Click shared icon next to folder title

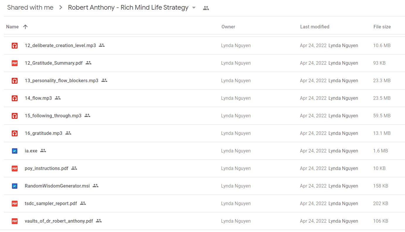(x=206, y=8)
